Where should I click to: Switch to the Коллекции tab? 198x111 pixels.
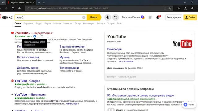88,23
